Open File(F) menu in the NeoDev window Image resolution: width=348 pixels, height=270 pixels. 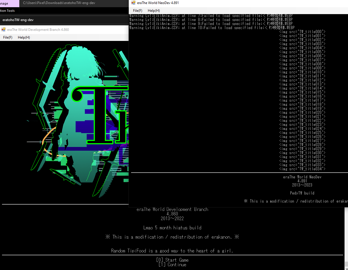[x=137, y=11]
